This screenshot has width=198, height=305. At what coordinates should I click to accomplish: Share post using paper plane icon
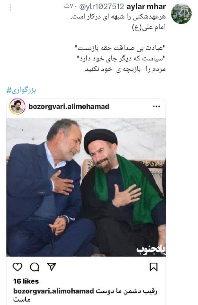pyautogui.click(x=51, y=267)
